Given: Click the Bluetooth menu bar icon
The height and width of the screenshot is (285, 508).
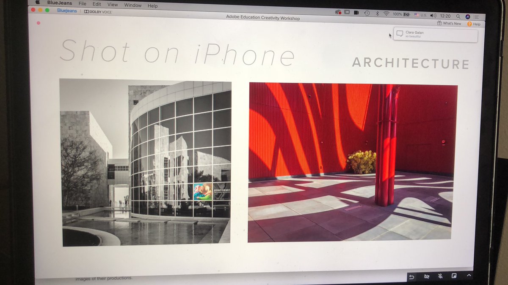Looking at the screenshot, I should coord(377,14).
